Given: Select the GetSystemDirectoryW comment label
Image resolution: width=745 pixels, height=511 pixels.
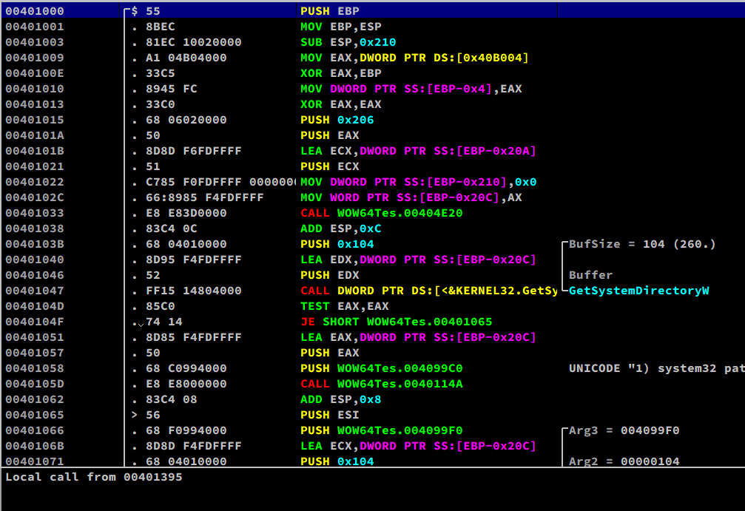Looking at the screenshot, I should coord(638,291).
